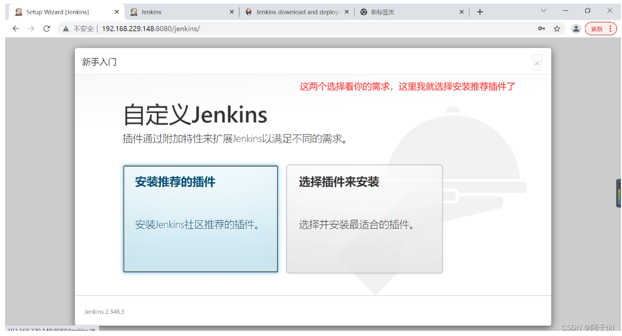Click the meter widget at the right edge
This screenshot has width=622, height=336.
point(618,193)
